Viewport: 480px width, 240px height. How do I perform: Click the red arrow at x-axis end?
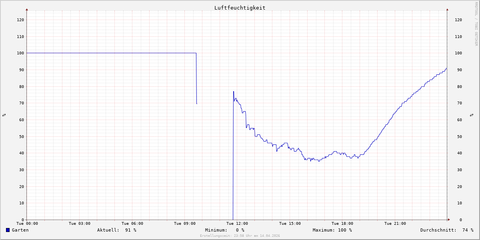click(x=448, y=220)
